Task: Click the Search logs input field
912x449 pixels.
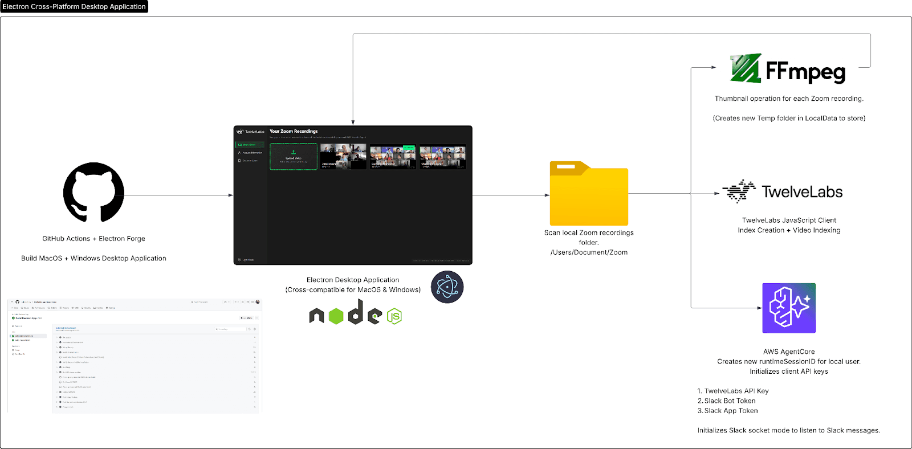Action: 230,329
